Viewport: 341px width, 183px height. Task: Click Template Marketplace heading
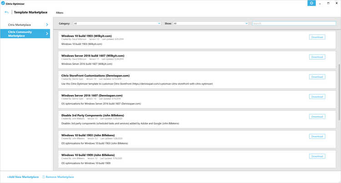pyautogui.click(x=30, y=12)
